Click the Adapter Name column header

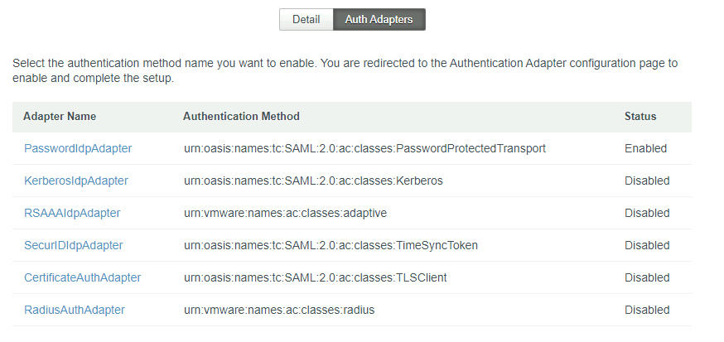(x=60, y=116)
